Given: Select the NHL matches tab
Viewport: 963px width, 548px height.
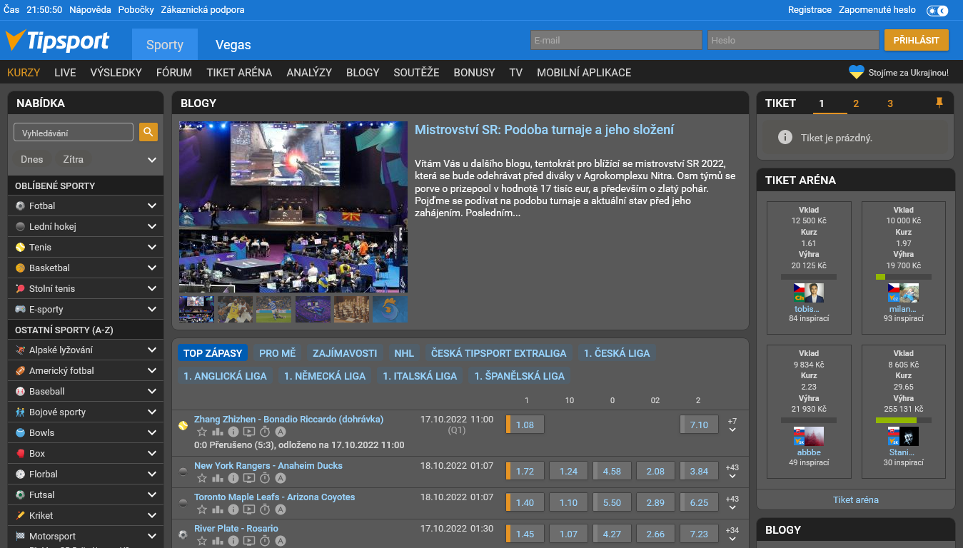Looking at the screenshot, I should (x=404, y=352).
